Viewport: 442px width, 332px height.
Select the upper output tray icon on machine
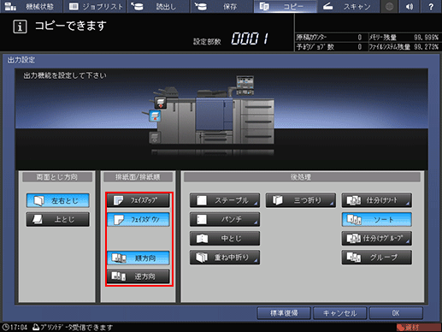pos(161,103)
